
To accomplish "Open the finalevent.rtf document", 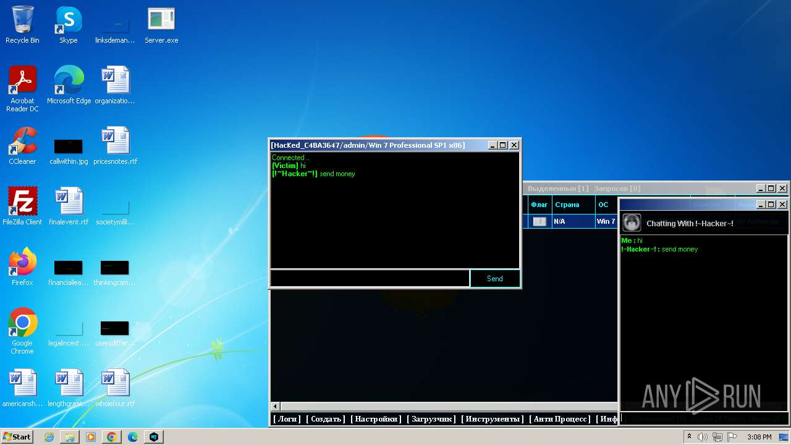I will [x=69, y=206].
